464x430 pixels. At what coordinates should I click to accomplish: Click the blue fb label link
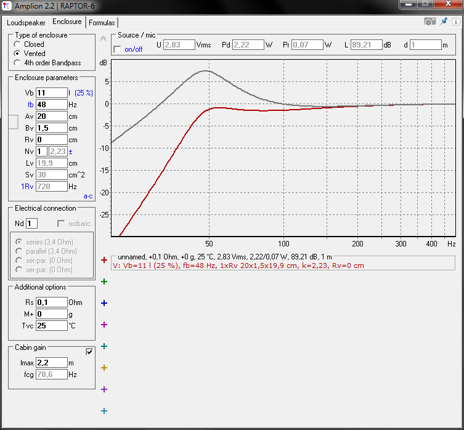point(30,105)
